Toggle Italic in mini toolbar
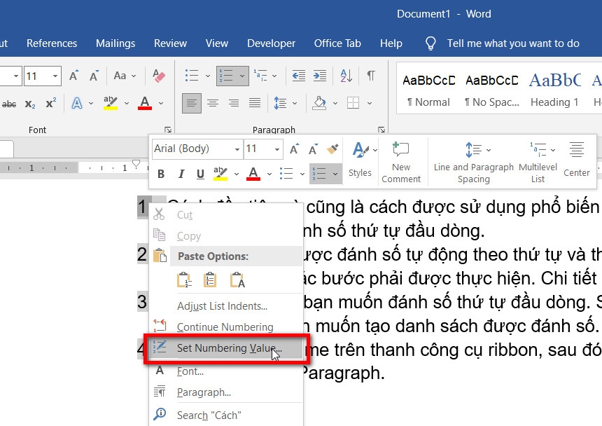 pos(181,174)
